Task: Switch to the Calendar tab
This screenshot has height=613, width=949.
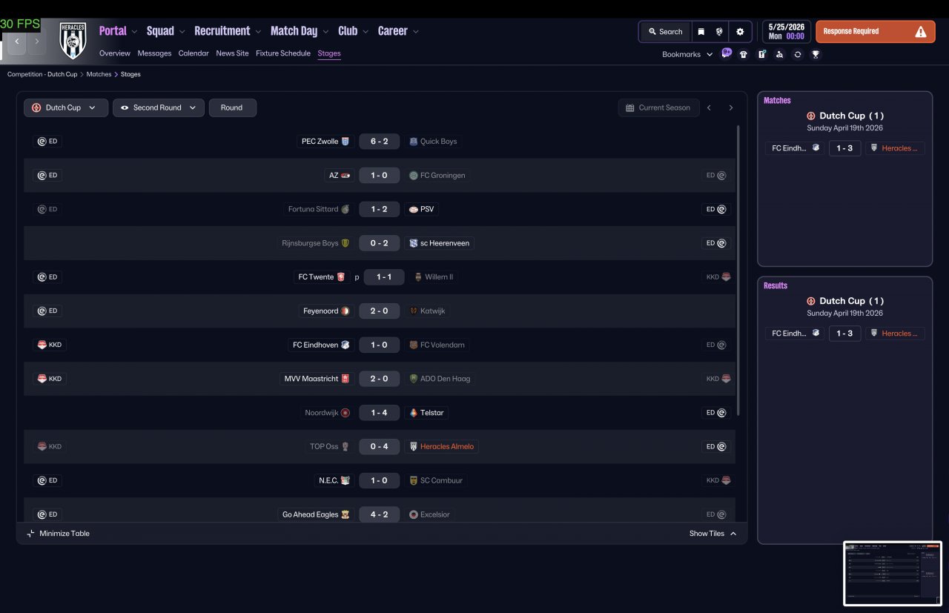Action: [x=194, y=53]
